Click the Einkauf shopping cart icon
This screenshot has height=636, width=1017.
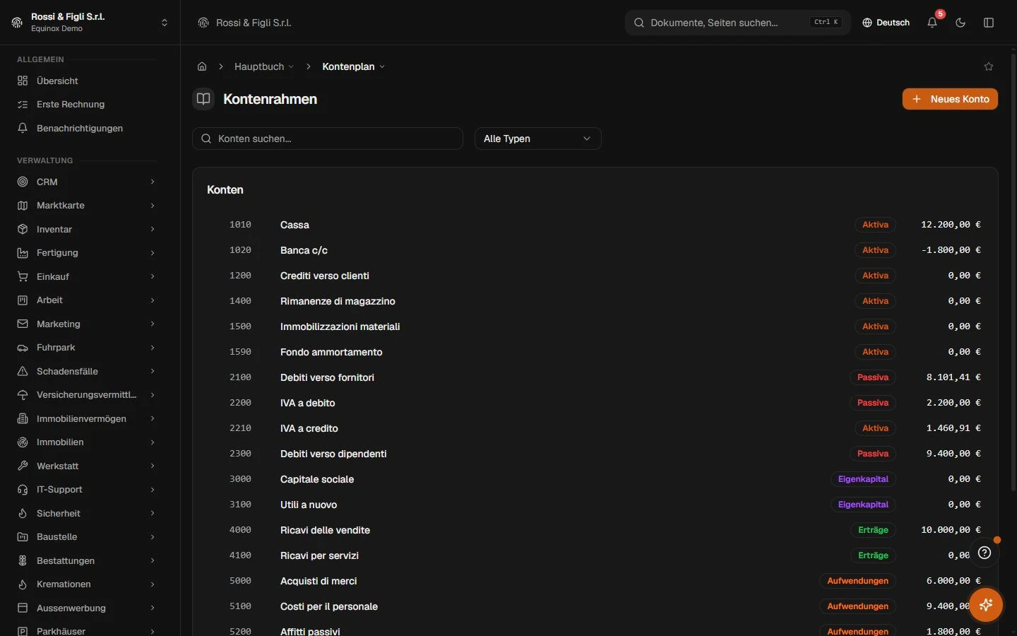click(x=23, y=276)
